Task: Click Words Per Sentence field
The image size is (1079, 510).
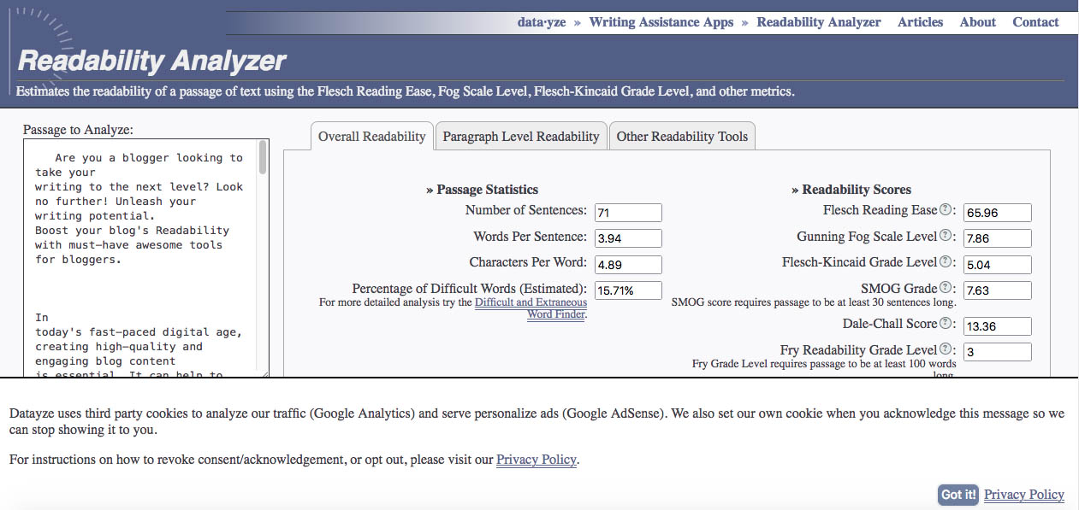Action: (x=628, y=238)
